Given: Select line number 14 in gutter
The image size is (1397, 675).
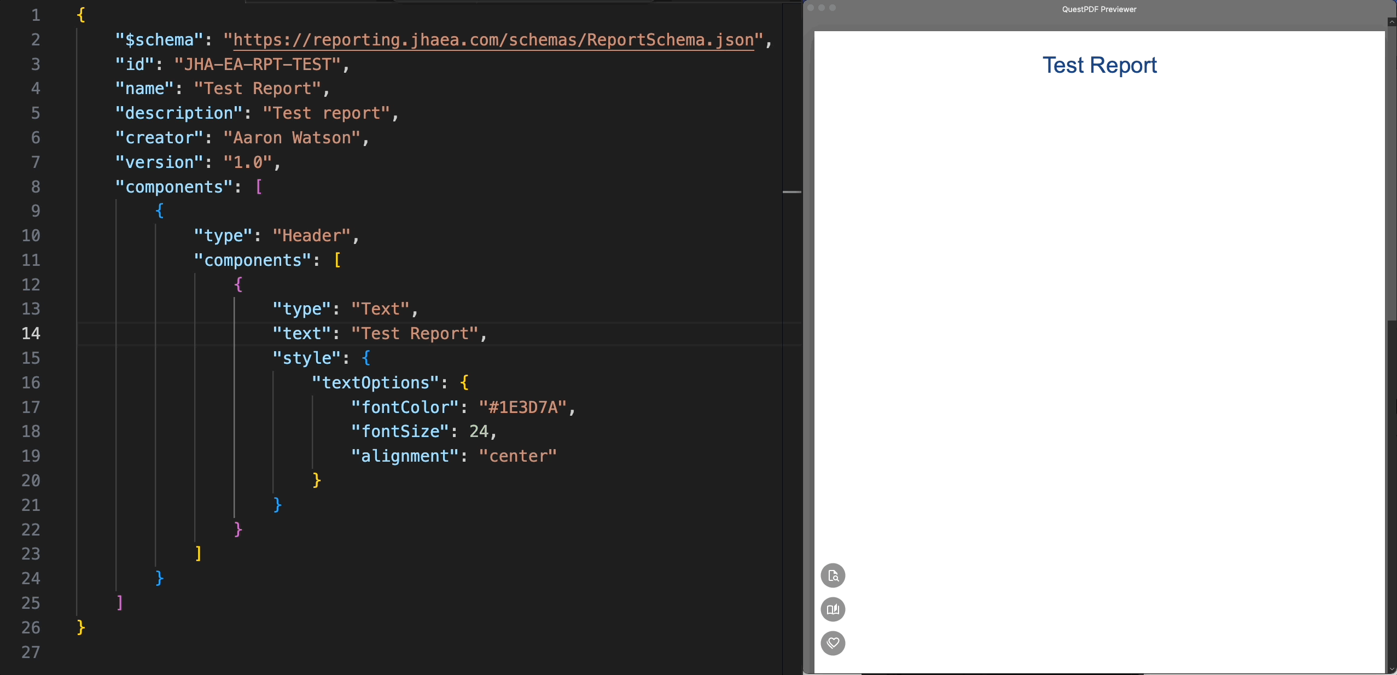Looking at the screenshot, I should 31,333.
